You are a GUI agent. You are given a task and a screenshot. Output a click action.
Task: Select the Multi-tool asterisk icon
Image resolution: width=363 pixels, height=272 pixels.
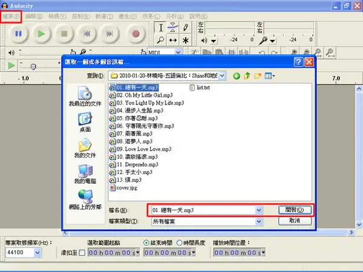tap(186, 40)
